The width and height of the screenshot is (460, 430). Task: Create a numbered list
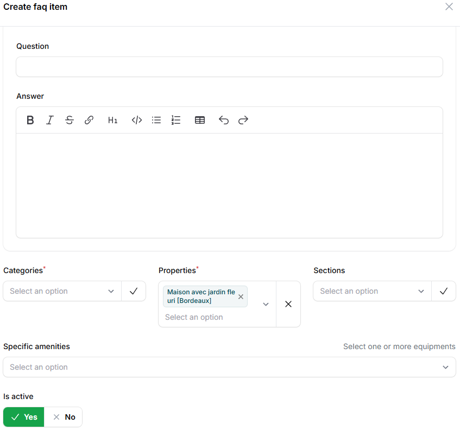click(176, 121)
